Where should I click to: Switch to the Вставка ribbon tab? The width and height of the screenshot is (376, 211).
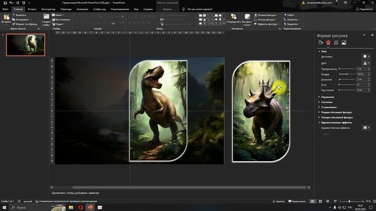click(32, 9)
